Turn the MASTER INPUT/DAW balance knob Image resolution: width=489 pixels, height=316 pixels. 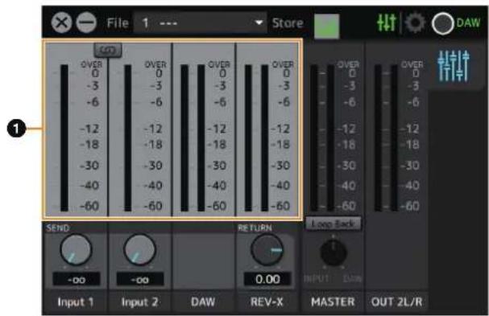(x=334, y=252)
